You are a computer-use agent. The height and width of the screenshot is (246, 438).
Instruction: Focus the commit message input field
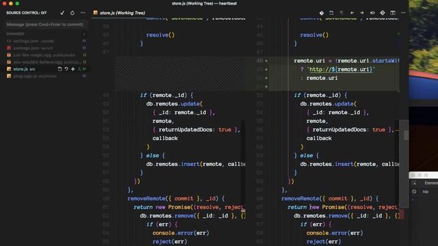pyautogui.click(x=46, y=25)
